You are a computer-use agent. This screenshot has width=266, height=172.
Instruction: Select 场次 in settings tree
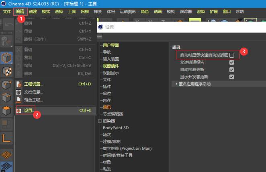(107, 135)
